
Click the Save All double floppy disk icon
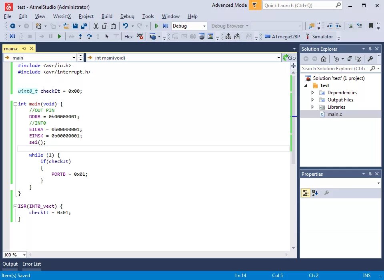point(84,26)
